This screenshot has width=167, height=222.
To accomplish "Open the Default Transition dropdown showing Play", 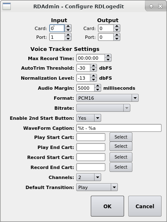I will (97, 187).
